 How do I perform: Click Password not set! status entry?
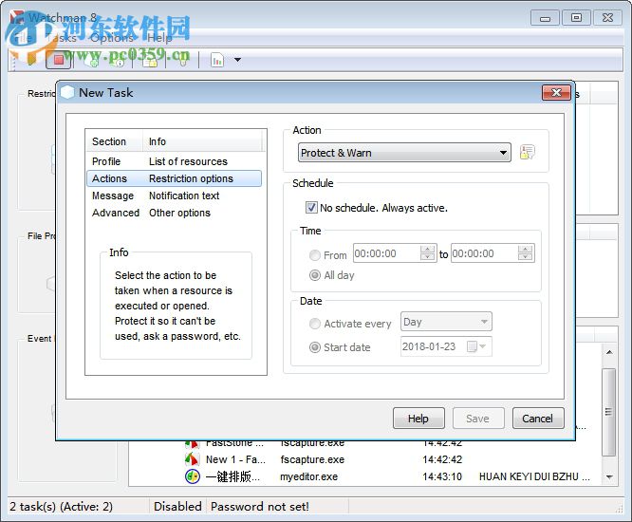click(260, 506)
